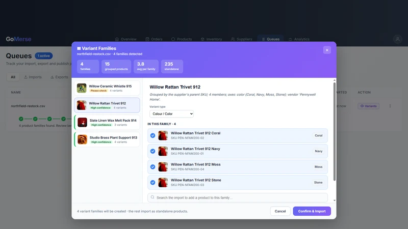Click Confirm & Import
This screenshot has width=408, height=229.
(312, 211)
